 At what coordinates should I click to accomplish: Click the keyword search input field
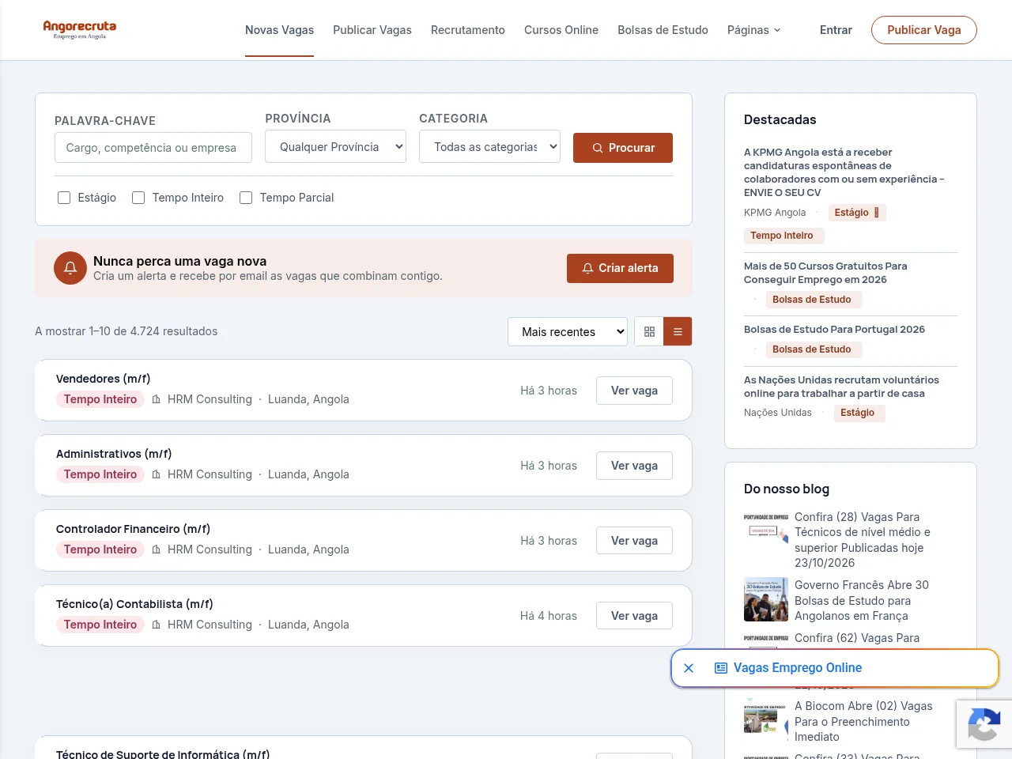point(153,148)
